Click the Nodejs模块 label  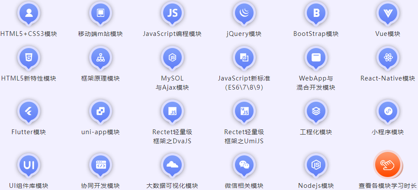click(x=316, y=186)
